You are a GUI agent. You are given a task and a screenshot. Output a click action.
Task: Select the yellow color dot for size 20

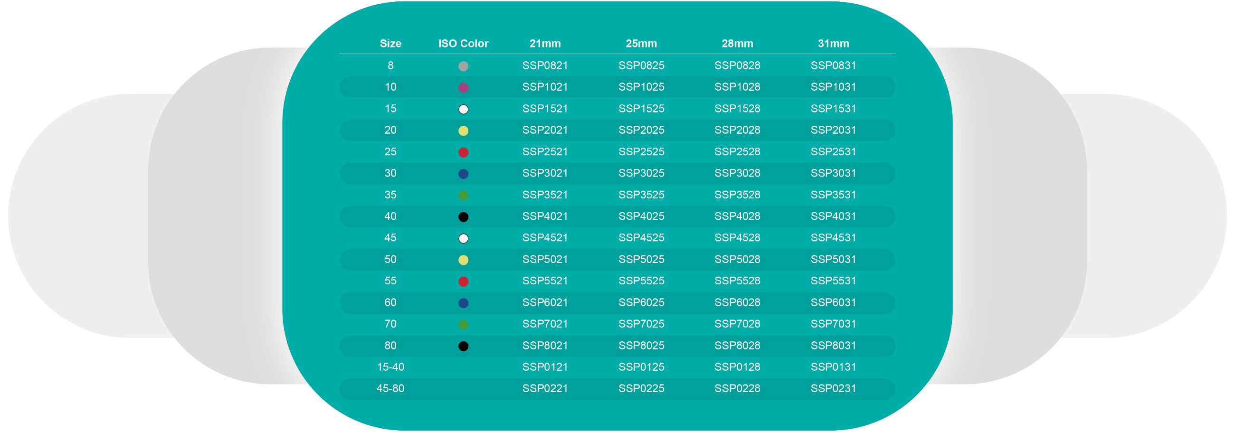click(x=463, y=131)
